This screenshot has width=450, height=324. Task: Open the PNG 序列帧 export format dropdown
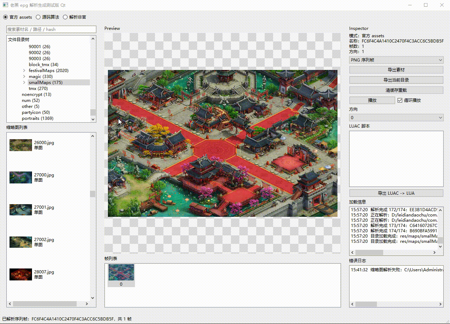click(x=396, y=60)
